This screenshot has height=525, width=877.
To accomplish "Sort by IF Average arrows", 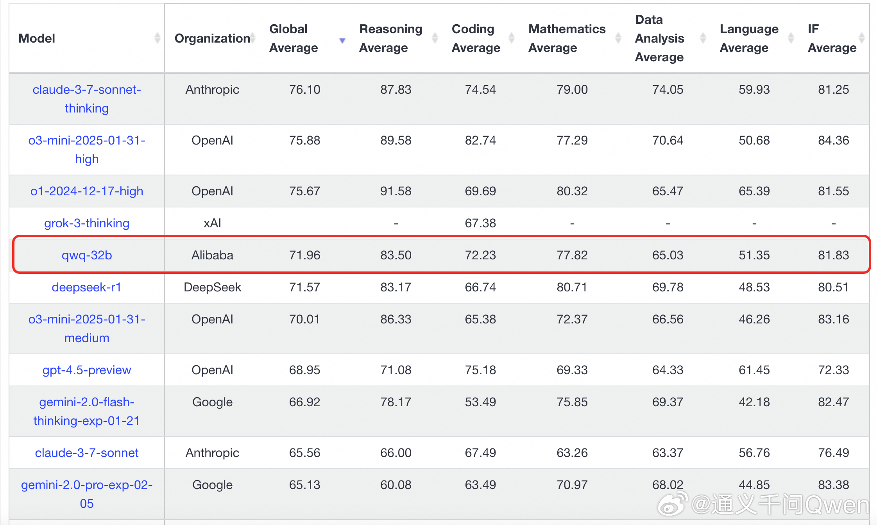I will [861, 38].
